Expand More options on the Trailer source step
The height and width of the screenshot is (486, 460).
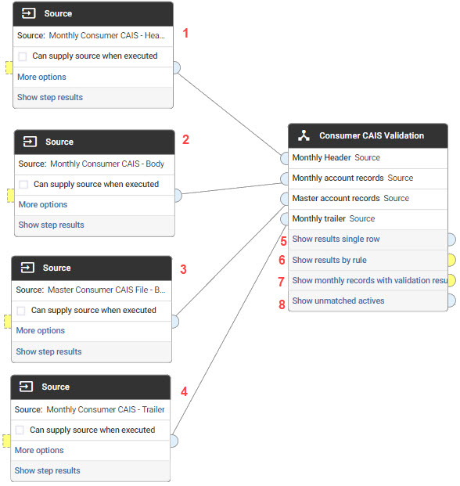pyautogui.click(x=39, y=450)
